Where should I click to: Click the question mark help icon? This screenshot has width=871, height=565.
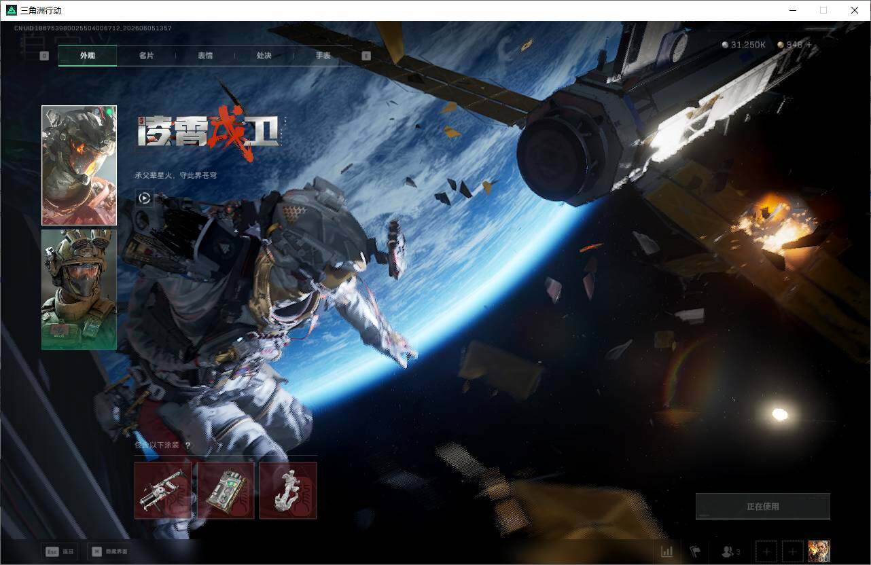188,445
